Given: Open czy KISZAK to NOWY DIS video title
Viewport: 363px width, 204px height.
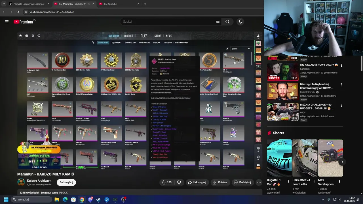Looking at the screenshot, I should (x=319, y=65).
